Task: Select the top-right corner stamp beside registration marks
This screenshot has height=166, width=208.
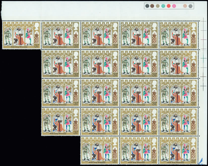Action: point(179,35)
